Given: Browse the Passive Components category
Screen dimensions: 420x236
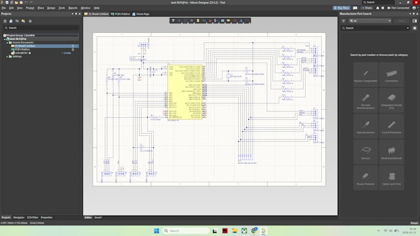Looking at the screenshot, I should 366,75.
